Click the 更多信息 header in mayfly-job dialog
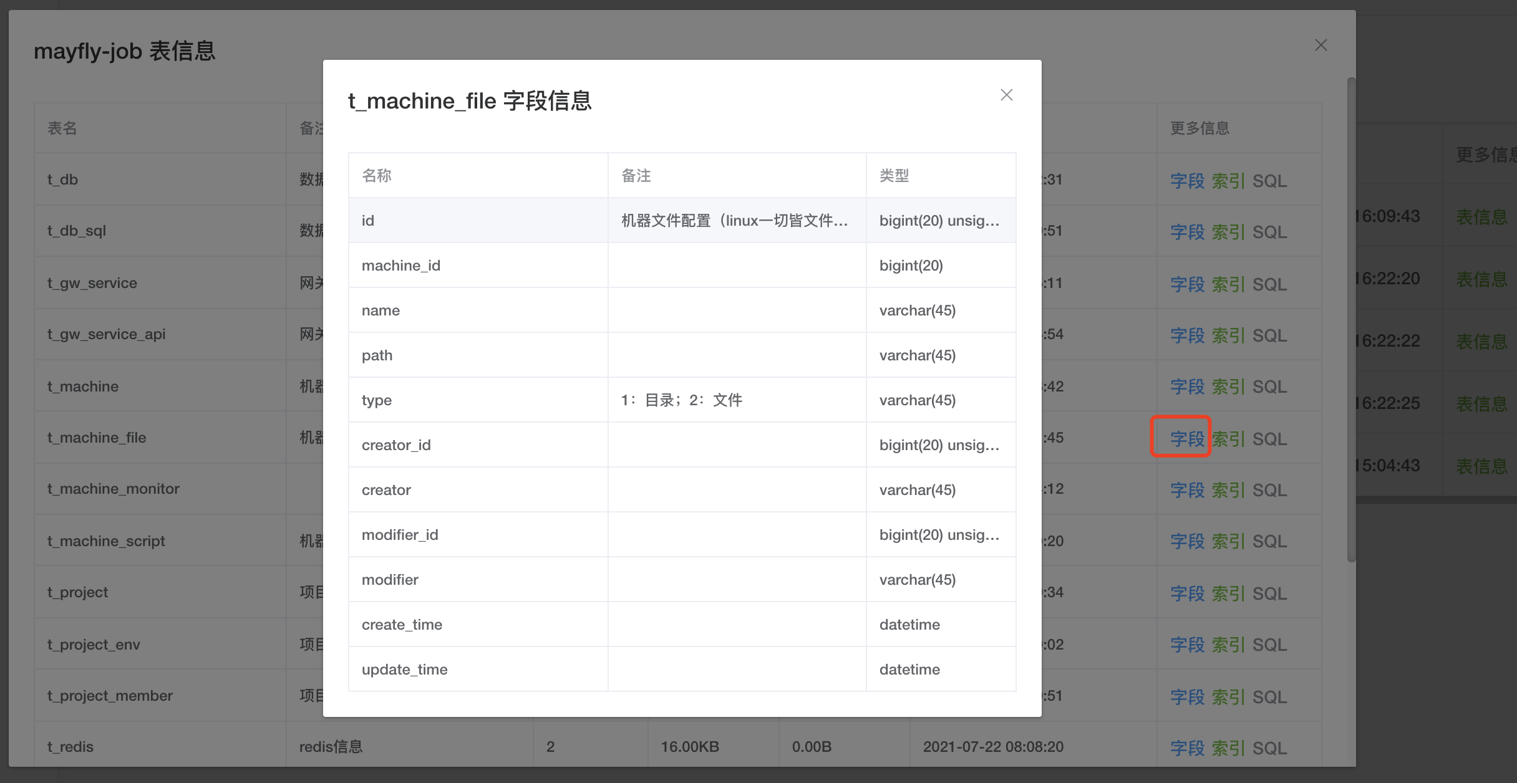Image resolution: width=1517 pixels, height=783 pixels. tap(1200, 128)
